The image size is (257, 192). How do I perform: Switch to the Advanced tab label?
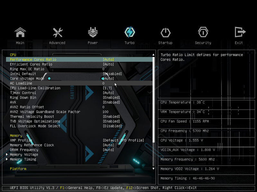point(57,43)
